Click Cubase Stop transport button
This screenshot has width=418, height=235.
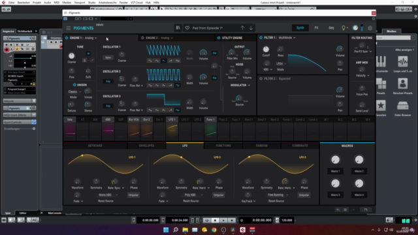215,221
